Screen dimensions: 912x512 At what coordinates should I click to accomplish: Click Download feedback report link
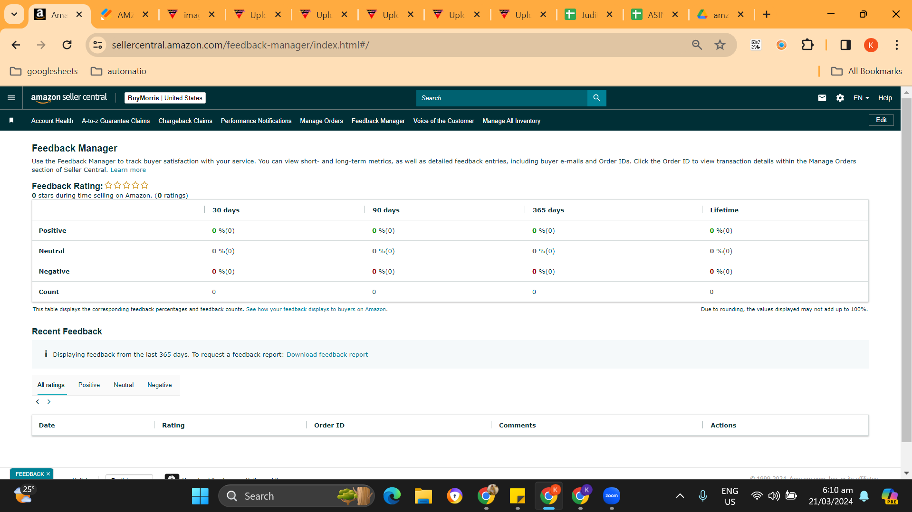pos(327,355)
